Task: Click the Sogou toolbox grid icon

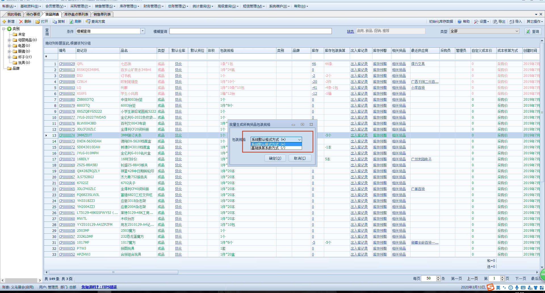Action: (x=542, y=288)
